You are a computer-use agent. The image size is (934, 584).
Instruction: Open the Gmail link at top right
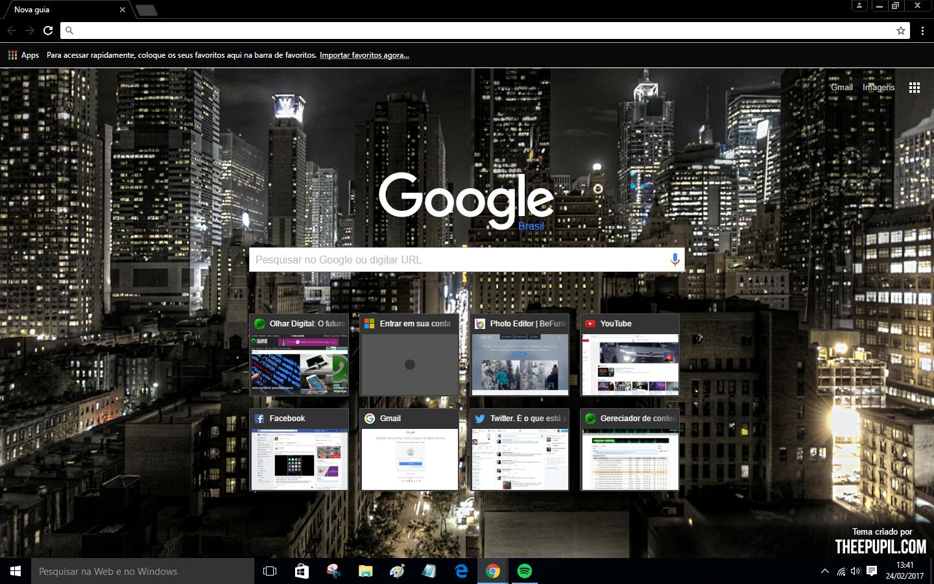pyautogui.click(x=841, y=88)
